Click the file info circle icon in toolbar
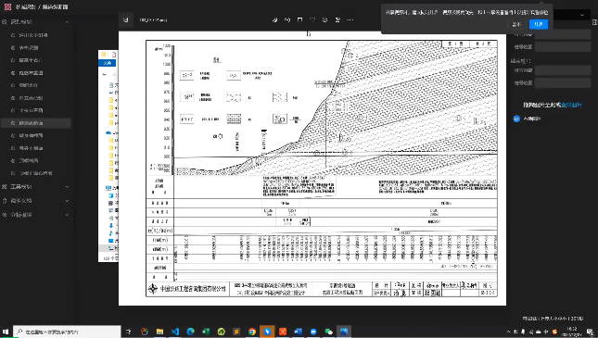Viewport: 598px width, 338px height. 324,19
